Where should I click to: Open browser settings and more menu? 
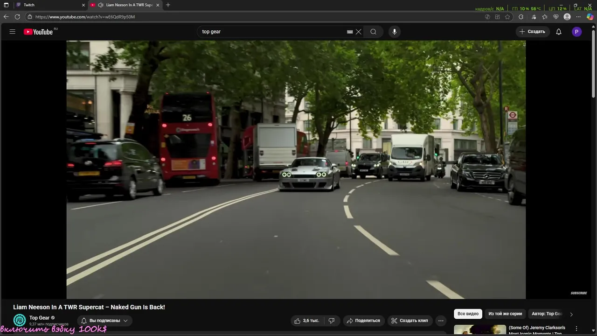[x=578, y=17]
